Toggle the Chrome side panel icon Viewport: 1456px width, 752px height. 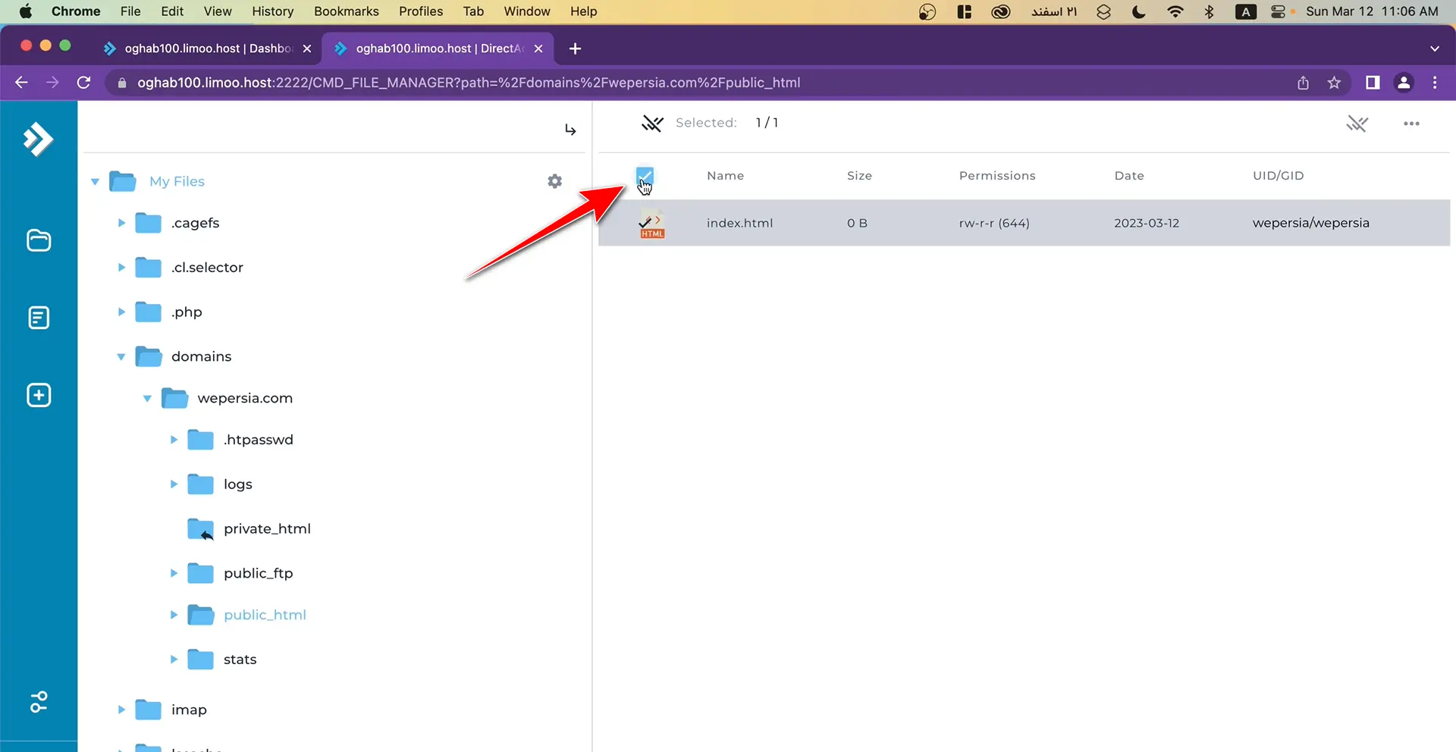tap(1373, 83)
